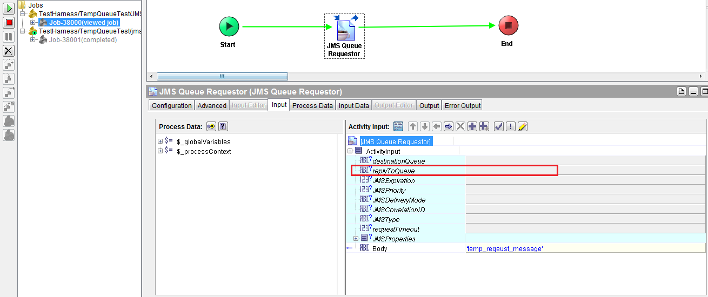Select the [JMS Queue Requestor] root row
The height and width of the screenshot is (297, 708).
[x=396, y=141]
